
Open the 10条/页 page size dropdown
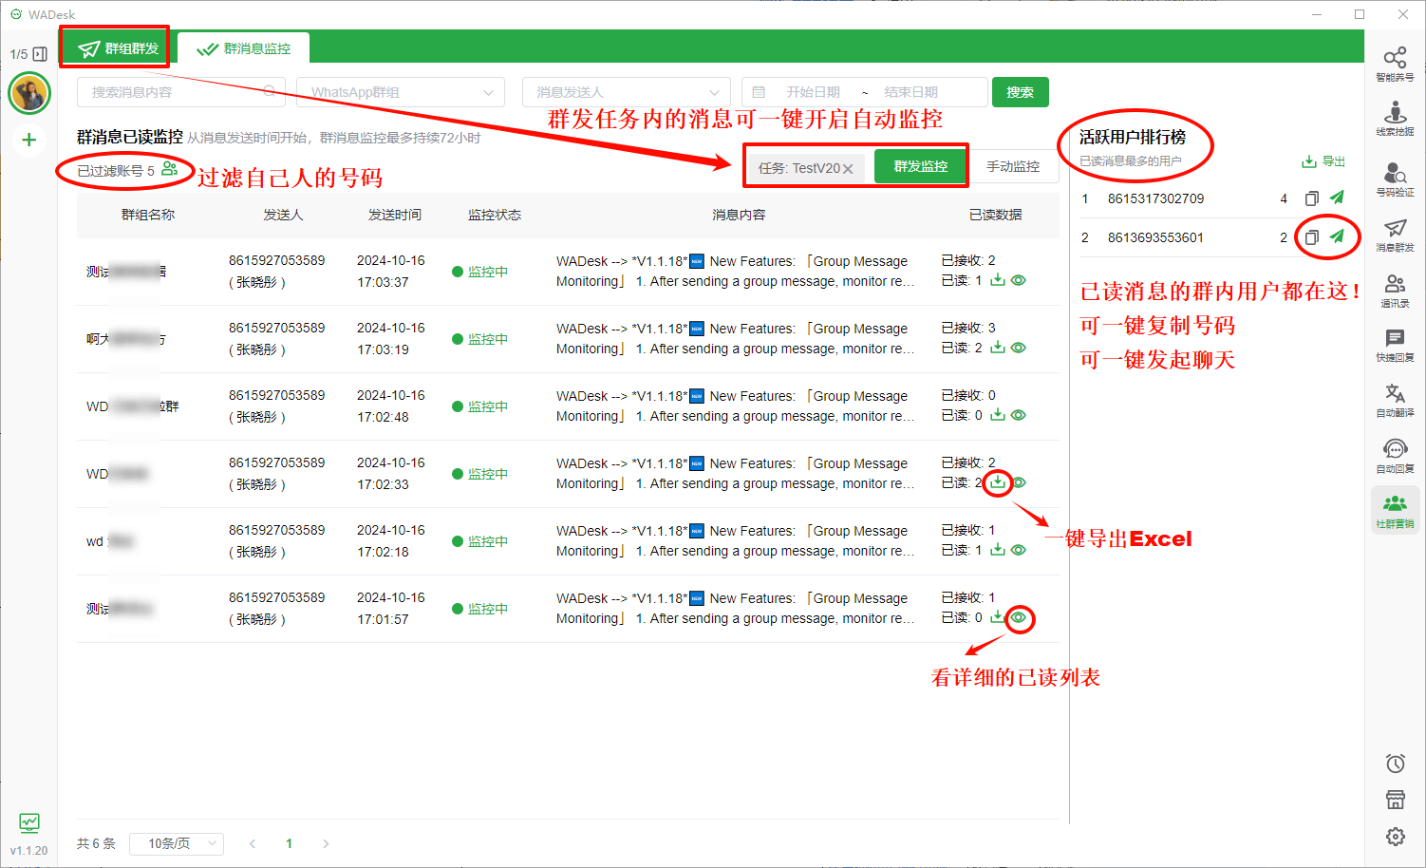pos(178,843)
